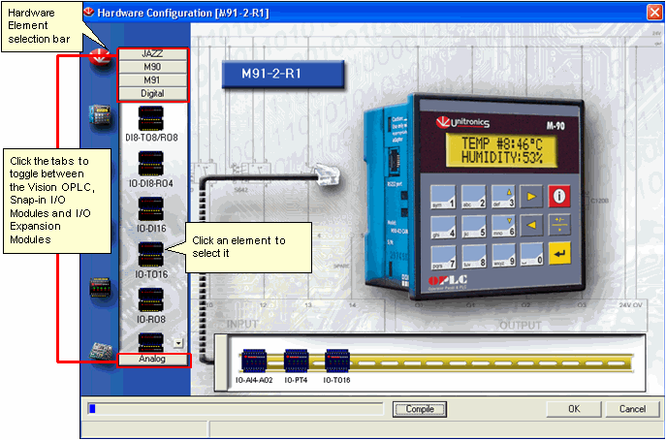This screenshot has height=440, width=666.
Task: Click keypad key number 0
Action: point(532,254)
